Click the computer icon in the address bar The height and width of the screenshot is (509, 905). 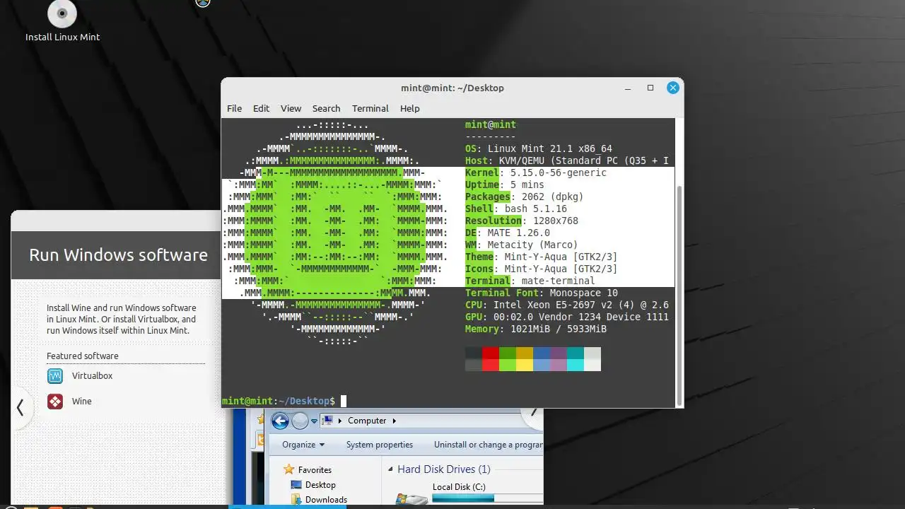click(327, 421)
